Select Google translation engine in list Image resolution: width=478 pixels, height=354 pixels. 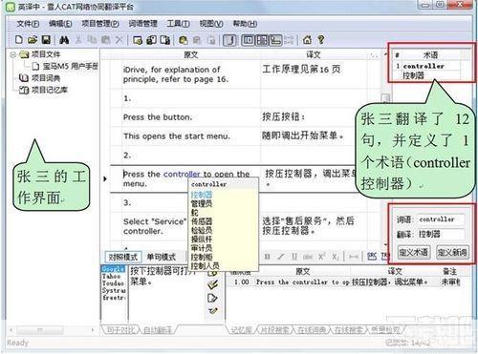[x=114, y=269]
